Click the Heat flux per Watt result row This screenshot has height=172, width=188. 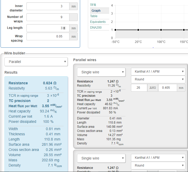35,106
